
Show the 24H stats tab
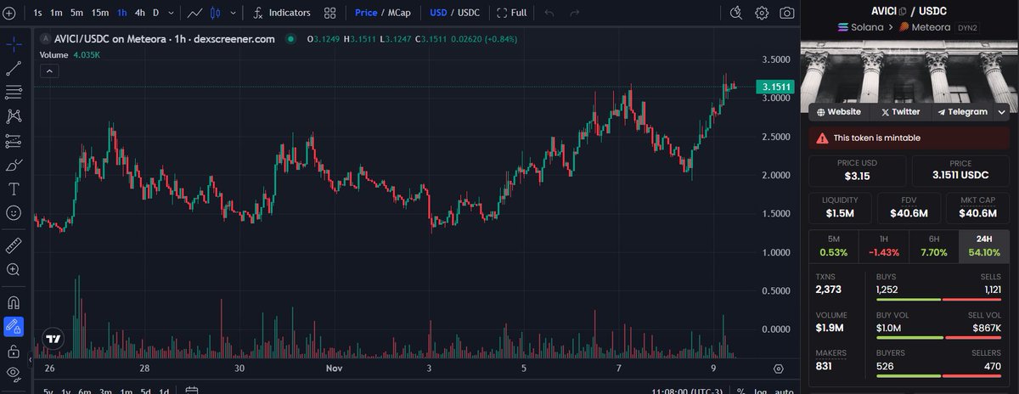[984, 245]
